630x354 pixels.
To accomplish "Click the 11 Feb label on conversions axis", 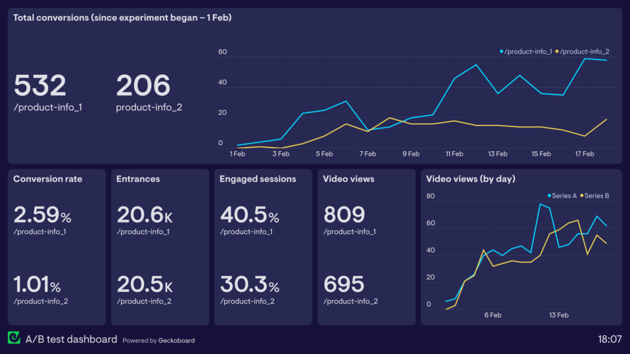I will pos(454,154).
